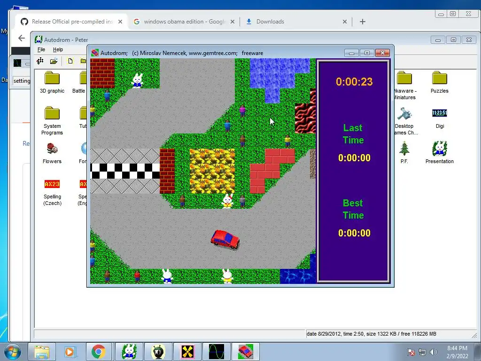Maximize the Autodrom - Peter window
The image size is (481, 361).
[453, 40]
